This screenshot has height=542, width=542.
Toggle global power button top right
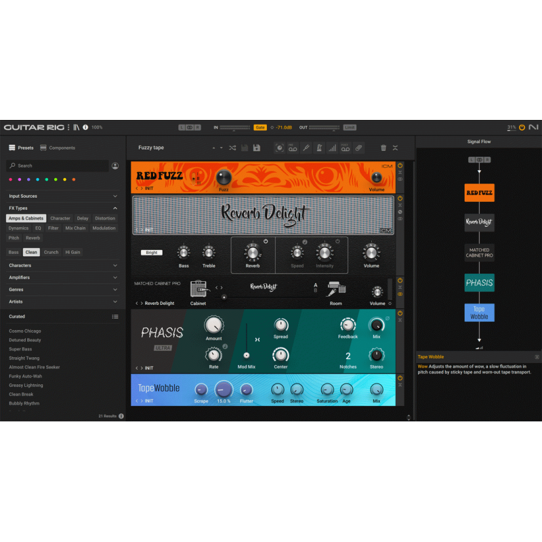click(522, 127)
